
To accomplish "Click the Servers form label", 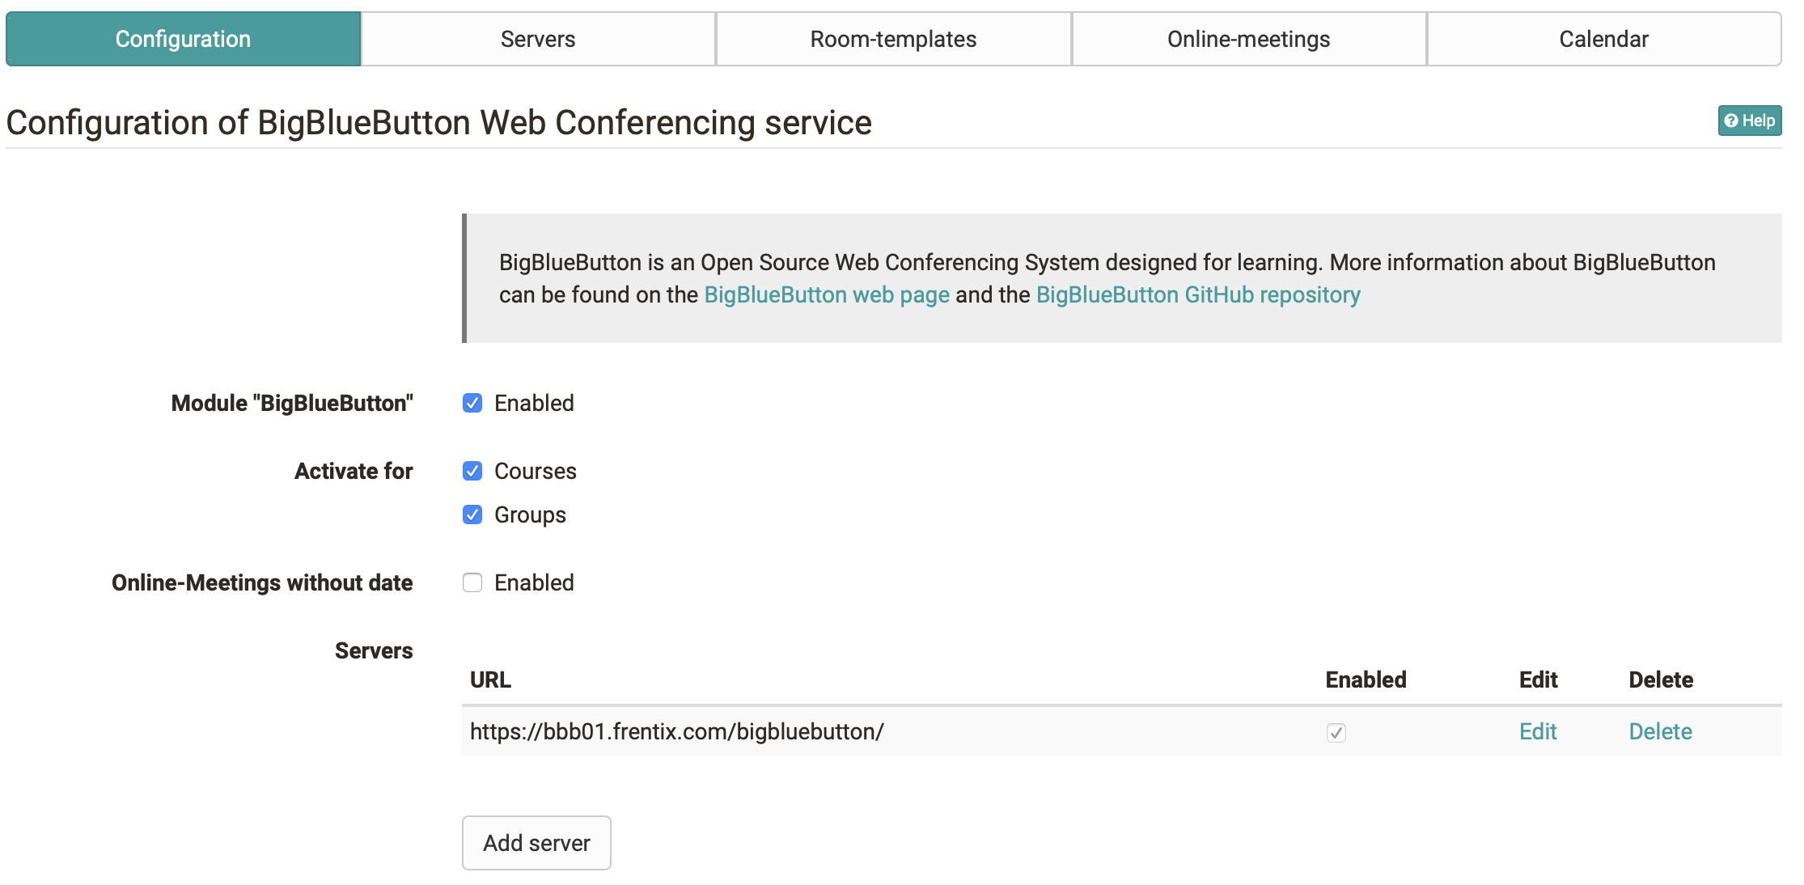I will (374, 650).
